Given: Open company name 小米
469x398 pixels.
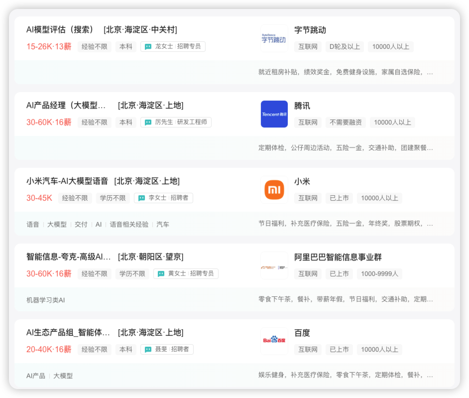Looking at the screenshot, I should pyautogui.click(x=302, y=182).
